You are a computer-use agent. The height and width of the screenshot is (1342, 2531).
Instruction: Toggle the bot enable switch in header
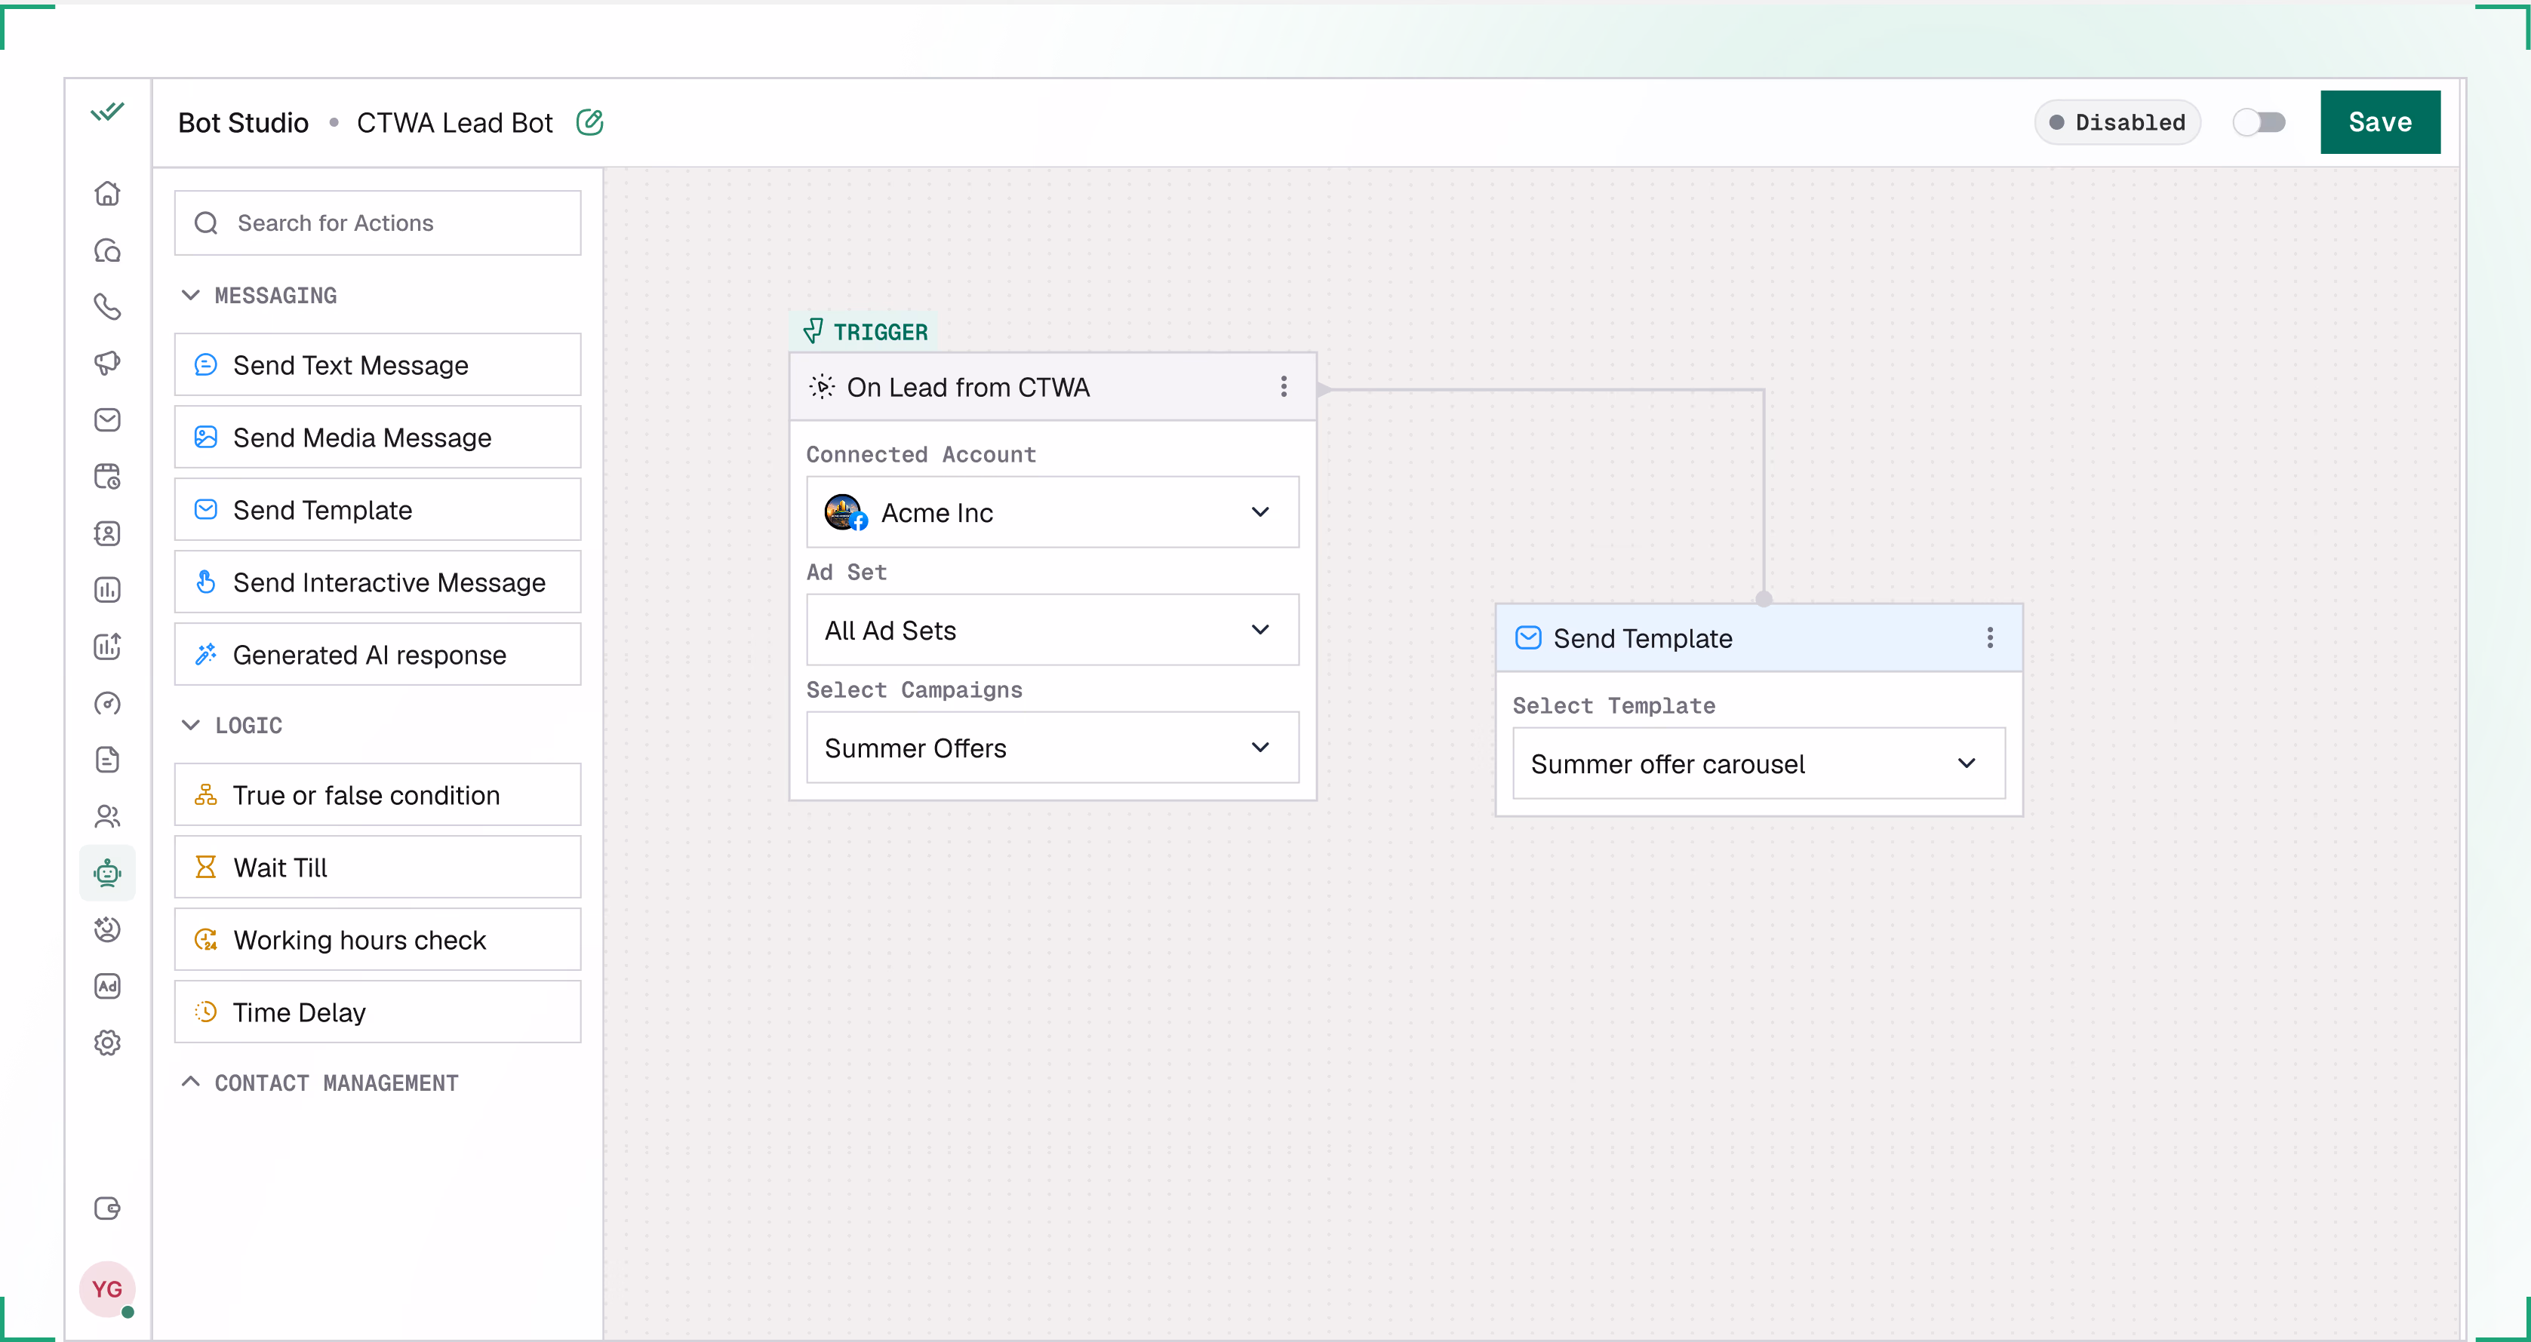click(x=2261, y=121)
